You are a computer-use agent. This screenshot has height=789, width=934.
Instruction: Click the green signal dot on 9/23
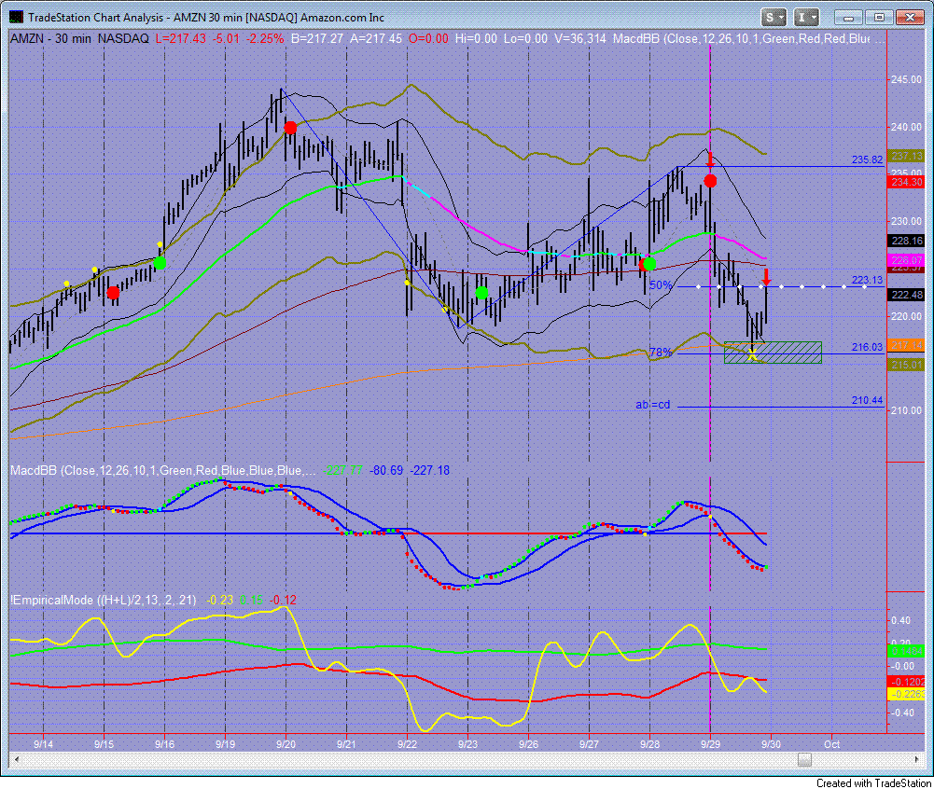(481, 292)
